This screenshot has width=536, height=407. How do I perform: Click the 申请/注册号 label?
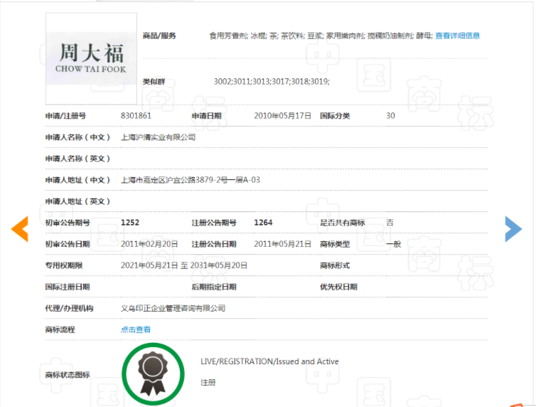click(x=65, y=115)
